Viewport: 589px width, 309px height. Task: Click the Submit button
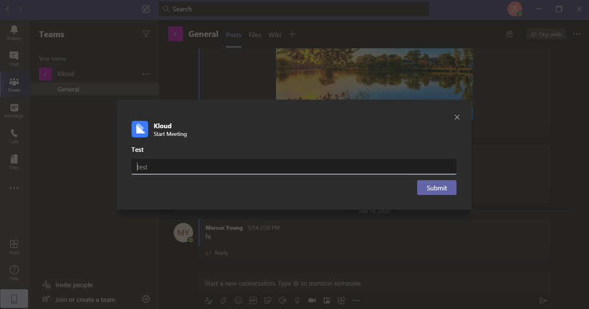click(436, 188)
